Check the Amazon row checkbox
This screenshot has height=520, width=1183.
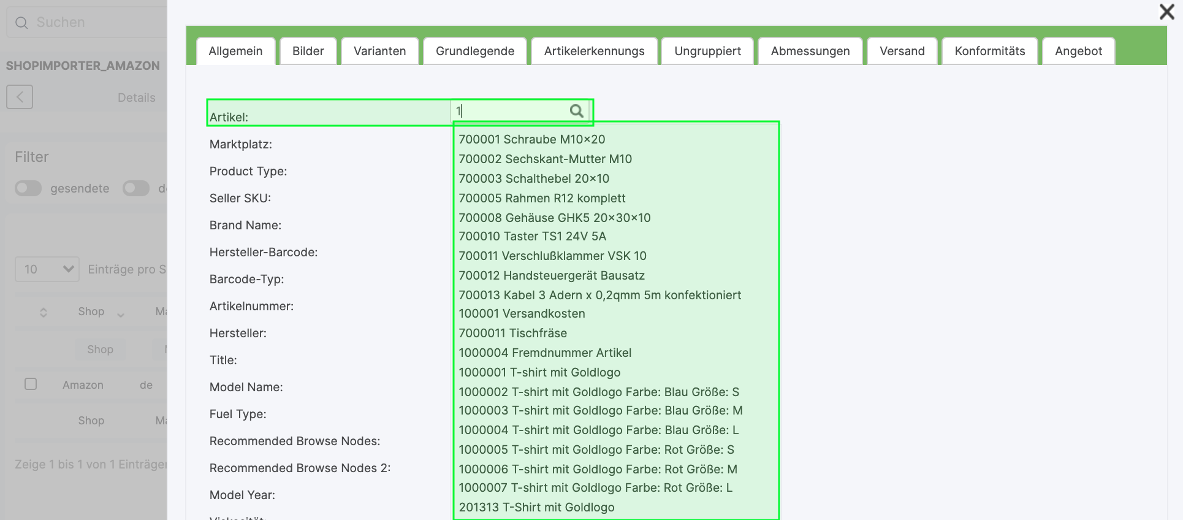click(31, 384)
